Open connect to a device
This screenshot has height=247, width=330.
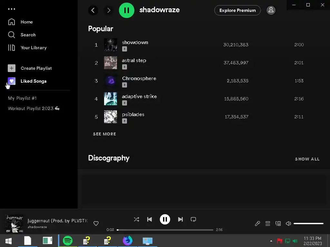pyautogui.click(x=278, y=224)
